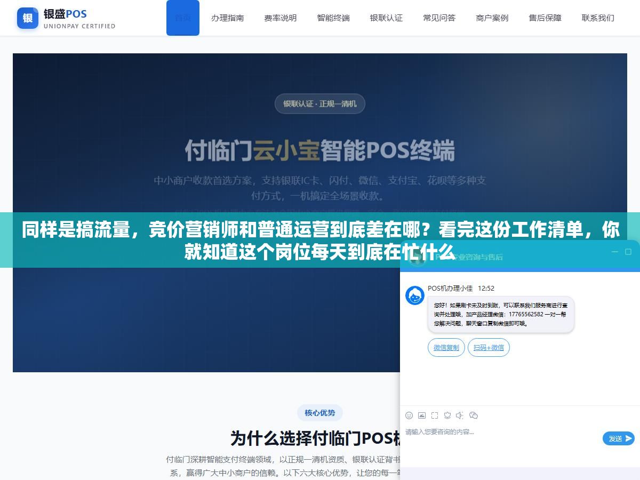Click the 银联认证·正规一清机 badge
640x480 pixels.
coord(320,103)
